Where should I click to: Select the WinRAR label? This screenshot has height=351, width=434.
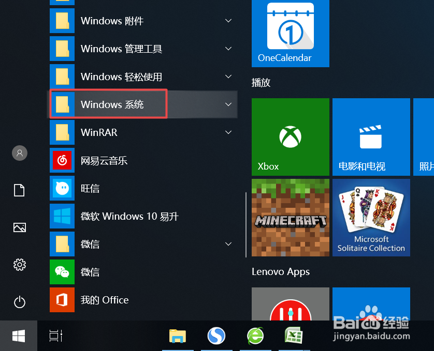99,132
